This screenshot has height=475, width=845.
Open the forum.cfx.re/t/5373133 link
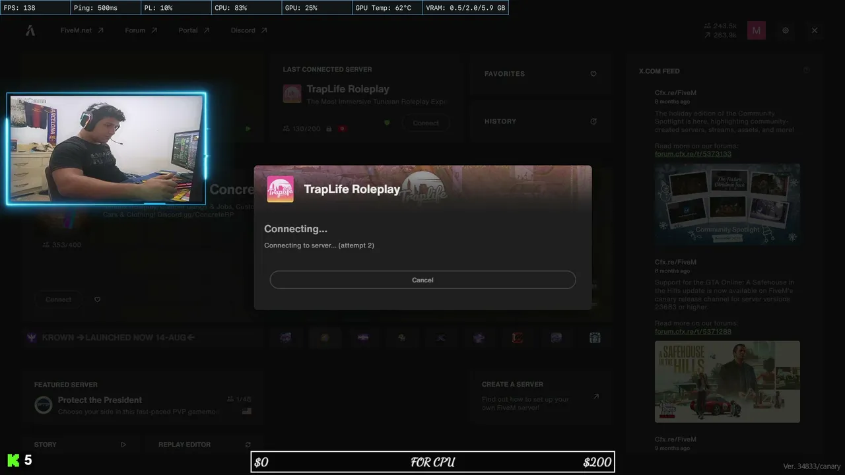pyautogui.click(x=693, y=154)
